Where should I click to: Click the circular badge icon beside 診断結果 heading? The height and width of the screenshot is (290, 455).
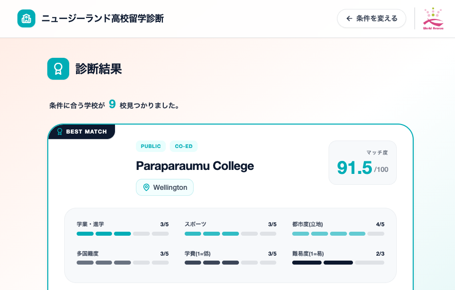[58, 69]
